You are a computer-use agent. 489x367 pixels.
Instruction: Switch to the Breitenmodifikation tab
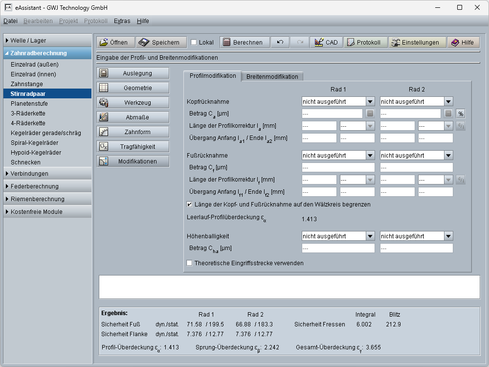point(272,76)
